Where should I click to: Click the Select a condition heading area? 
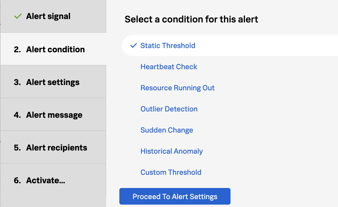tap(191, 19)
